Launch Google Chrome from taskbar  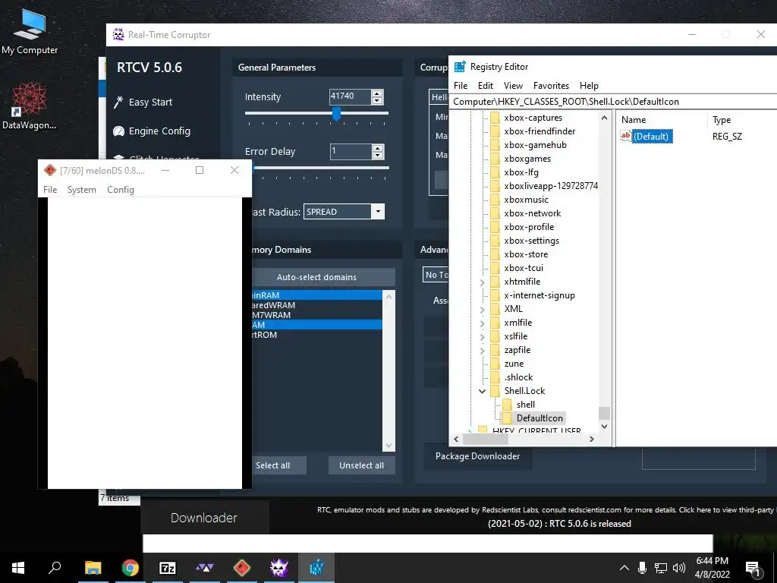130,568
